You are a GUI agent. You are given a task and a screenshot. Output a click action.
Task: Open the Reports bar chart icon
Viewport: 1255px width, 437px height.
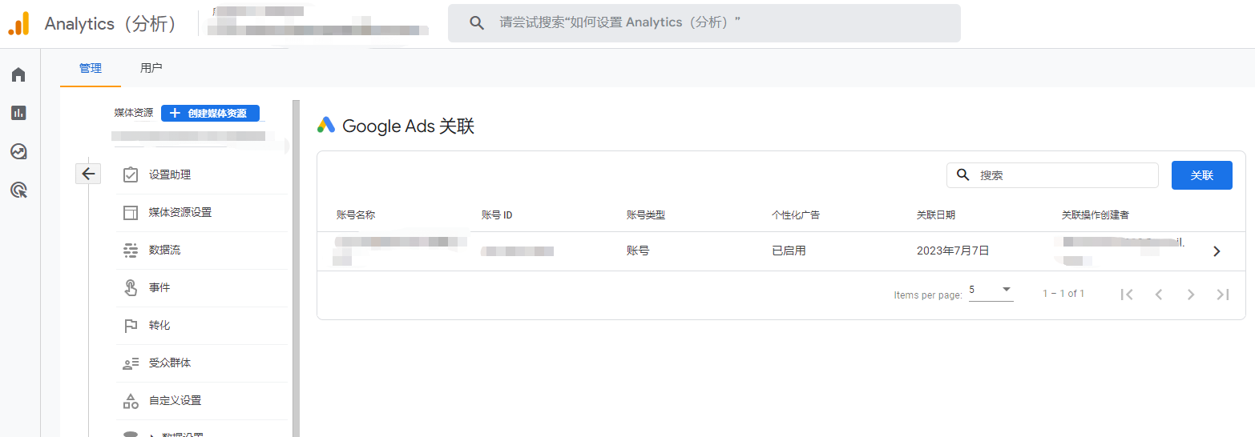point(18,113)
